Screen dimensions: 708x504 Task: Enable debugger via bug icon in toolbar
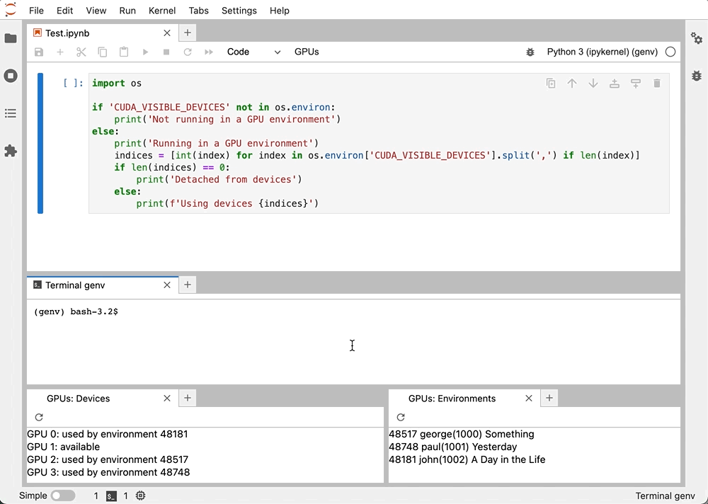(x=530, y=52)
